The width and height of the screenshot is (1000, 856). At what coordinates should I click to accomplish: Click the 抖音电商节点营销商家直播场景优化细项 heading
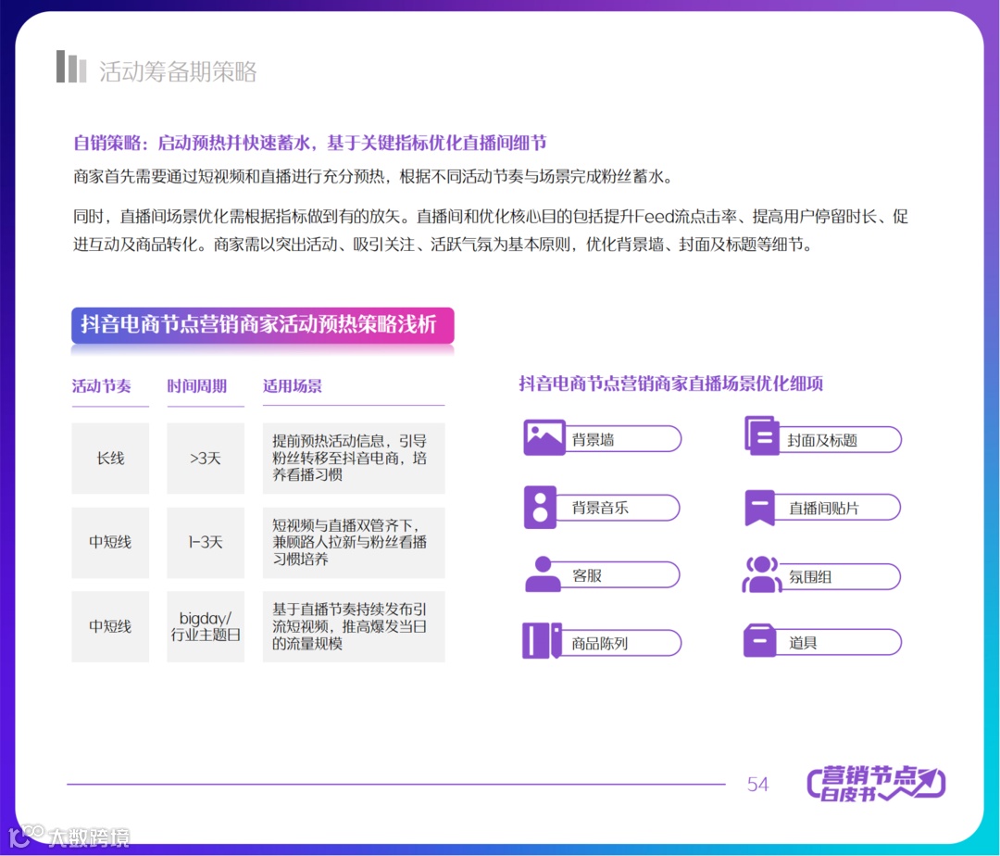click(671, 384)
